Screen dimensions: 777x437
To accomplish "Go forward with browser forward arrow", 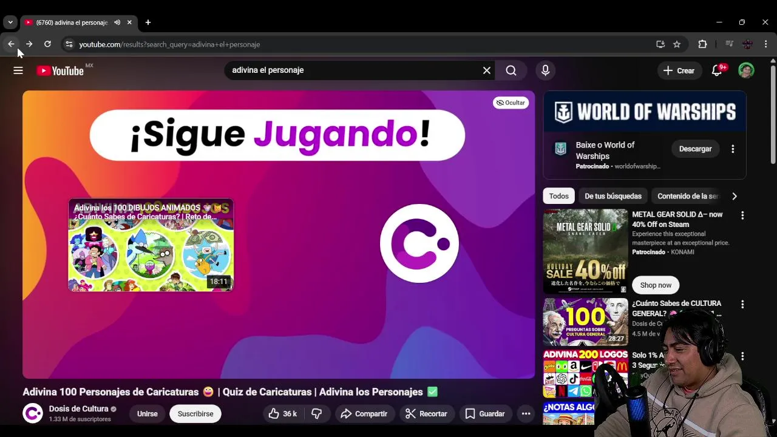I will [x=29, y=44].
